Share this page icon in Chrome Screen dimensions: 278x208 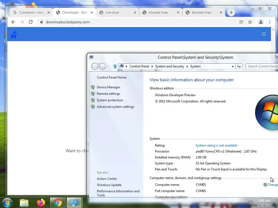[241, 22]
